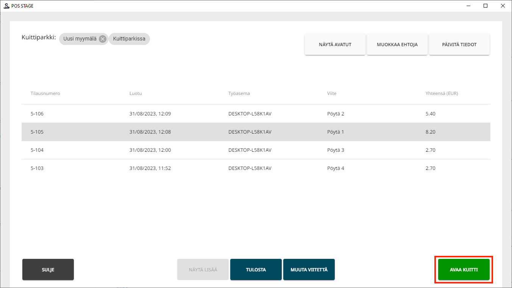Viewport: 512px width, 288px height.
Task: Click the Työasema column header
Action: (239, 93)
